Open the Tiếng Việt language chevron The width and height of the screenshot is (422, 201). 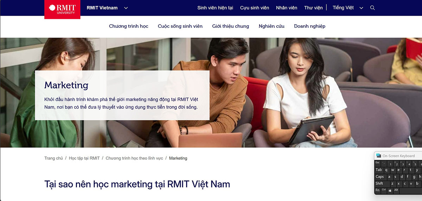tap(361, 8)
